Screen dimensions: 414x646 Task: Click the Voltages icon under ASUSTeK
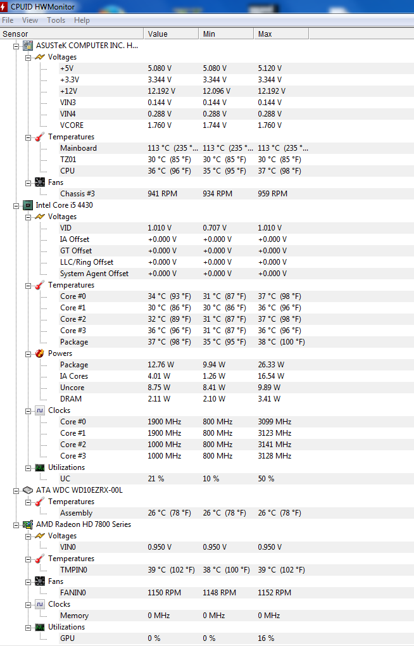(x=39, y=57)
